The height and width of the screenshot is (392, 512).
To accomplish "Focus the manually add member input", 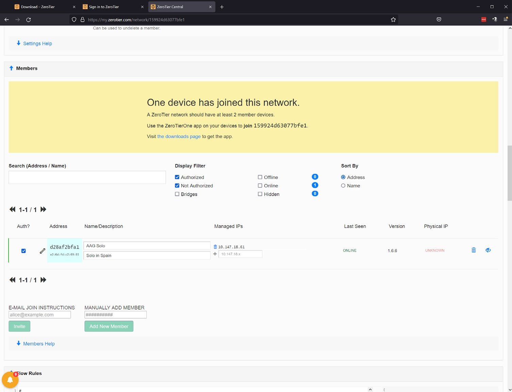I will [x=116, y=315].
